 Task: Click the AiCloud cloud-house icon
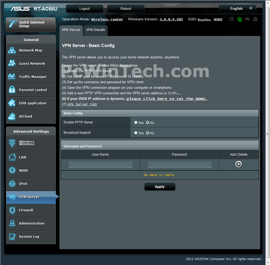pos(12,116)
